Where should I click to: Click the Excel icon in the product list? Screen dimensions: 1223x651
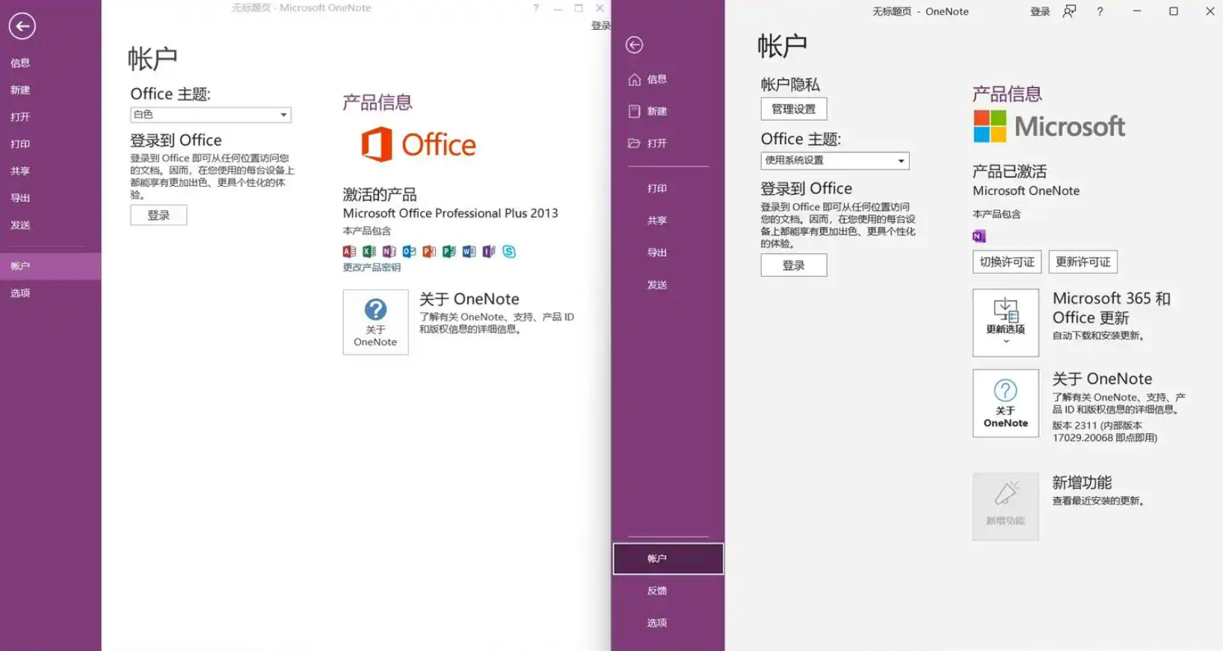pyautogui.click(x=369, y=252)
